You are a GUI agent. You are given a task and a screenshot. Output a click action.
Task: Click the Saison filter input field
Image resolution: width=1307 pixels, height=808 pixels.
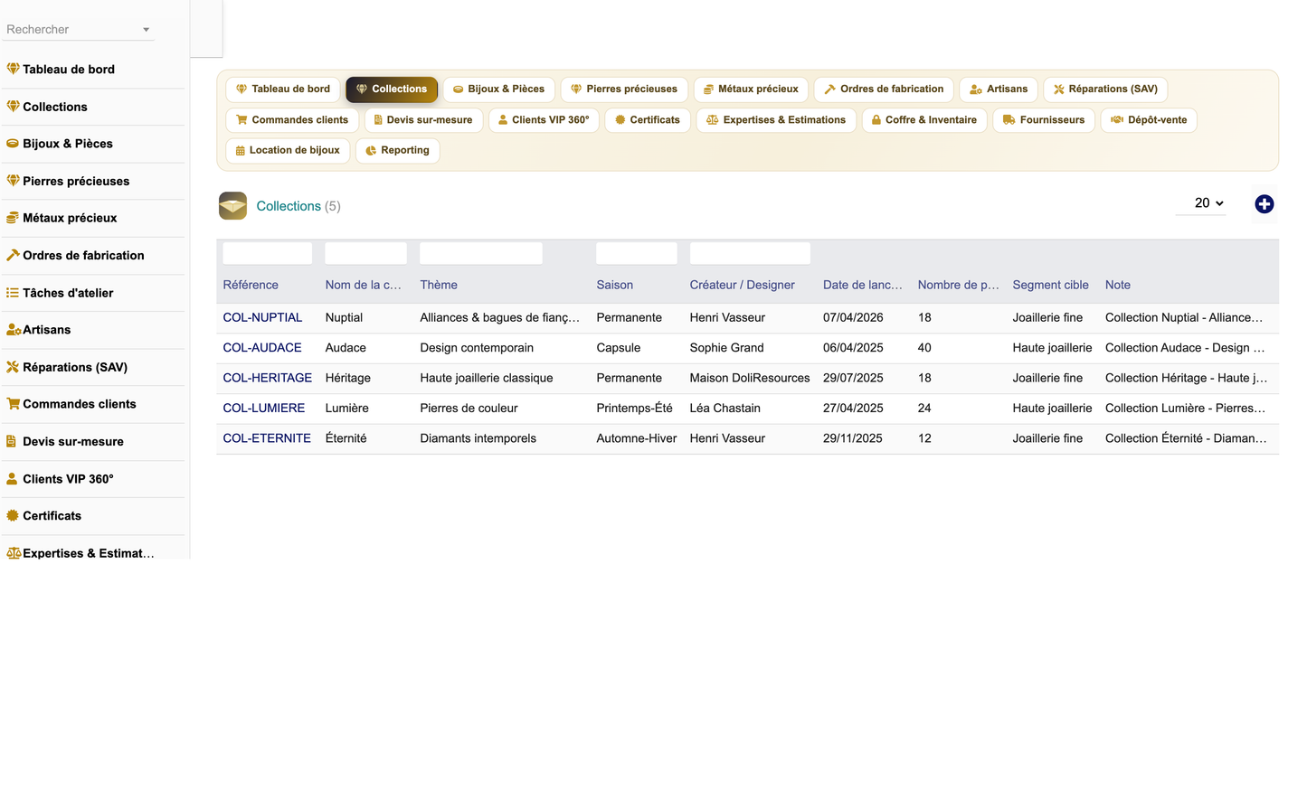coord(636,254)
